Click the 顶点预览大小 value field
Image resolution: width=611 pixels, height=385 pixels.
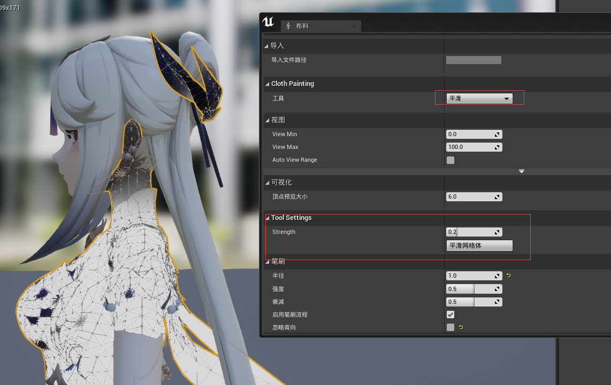coord(474,197)
